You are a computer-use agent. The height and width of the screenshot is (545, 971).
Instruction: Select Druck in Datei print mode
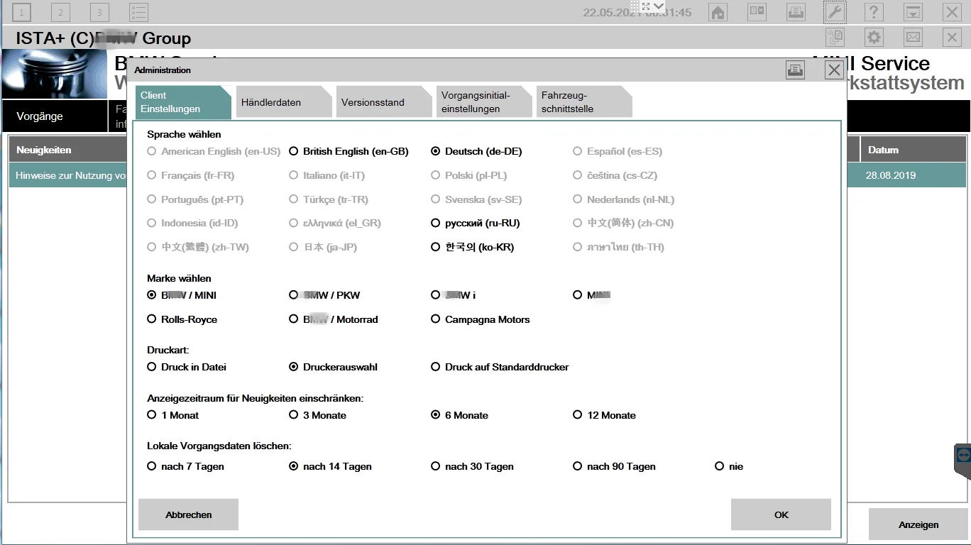click(187, 367)
